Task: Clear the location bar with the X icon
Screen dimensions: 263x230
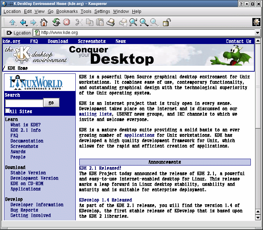Action: (x=9, y=33)
